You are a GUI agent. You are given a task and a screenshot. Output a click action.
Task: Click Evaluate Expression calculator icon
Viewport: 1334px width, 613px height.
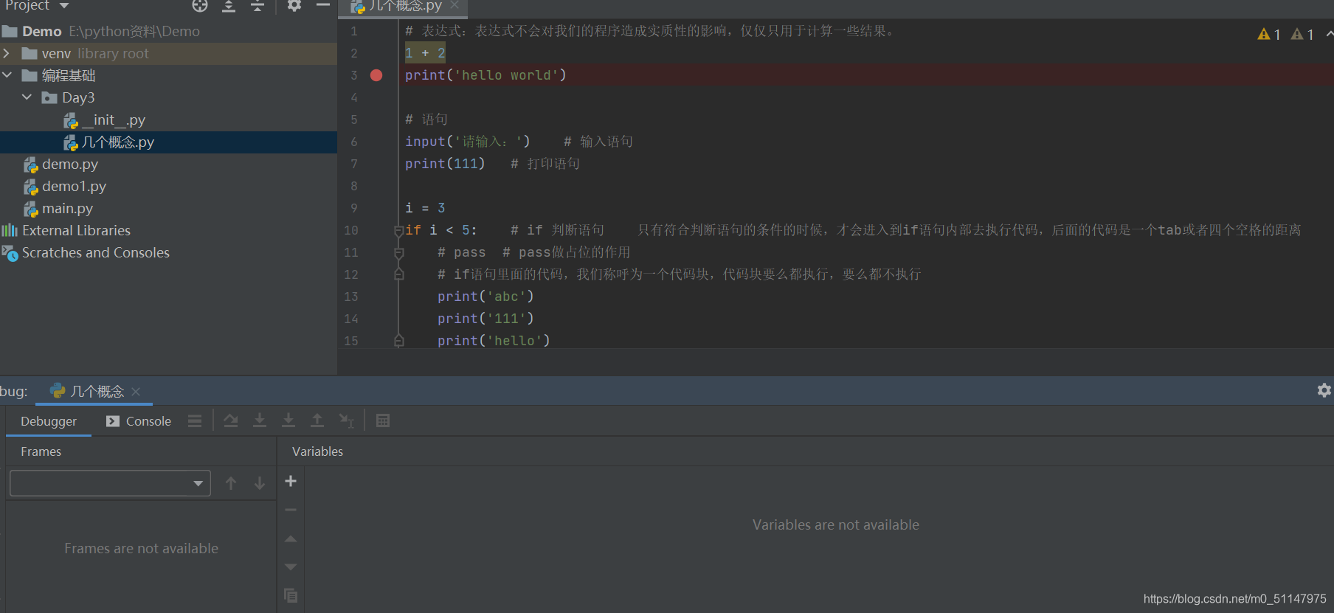(x=383, y=420)
